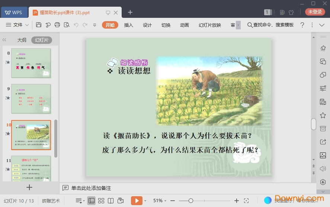Collapse the slide panel with double chevron

(4, 40)
